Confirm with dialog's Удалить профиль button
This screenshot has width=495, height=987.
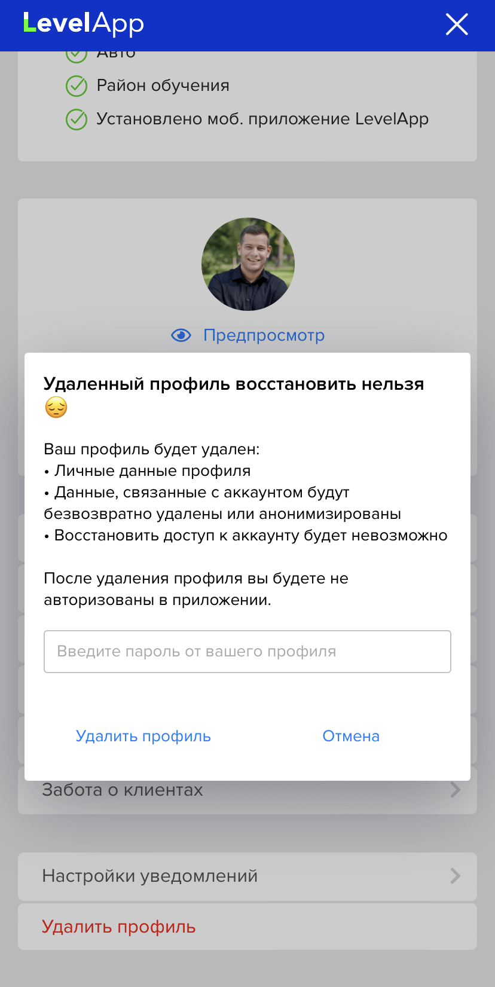[143, 736]
